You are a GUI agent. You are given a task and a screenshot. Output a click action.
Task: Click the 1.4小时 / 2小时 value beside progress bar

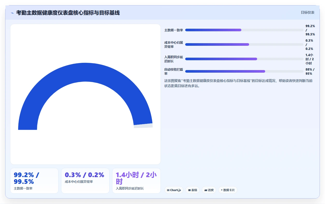coord(309,59)
